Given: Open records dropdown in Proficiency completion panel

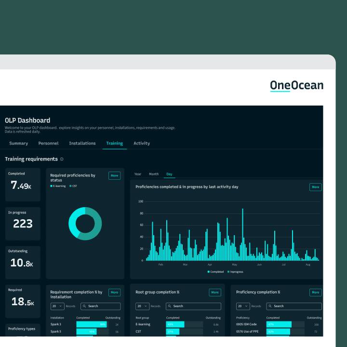Looking at the screenshot, I should click(x=243, y=306).
